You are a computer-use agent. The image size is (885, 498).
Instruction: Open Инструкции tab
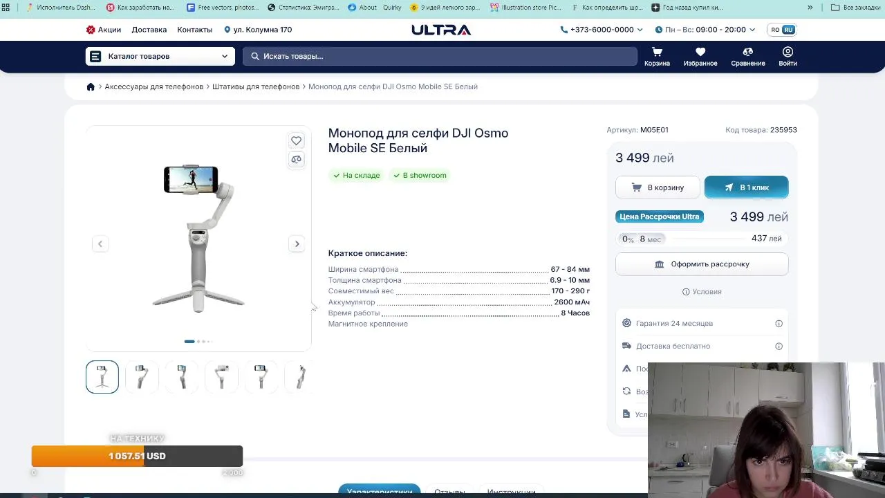(511, 490)
